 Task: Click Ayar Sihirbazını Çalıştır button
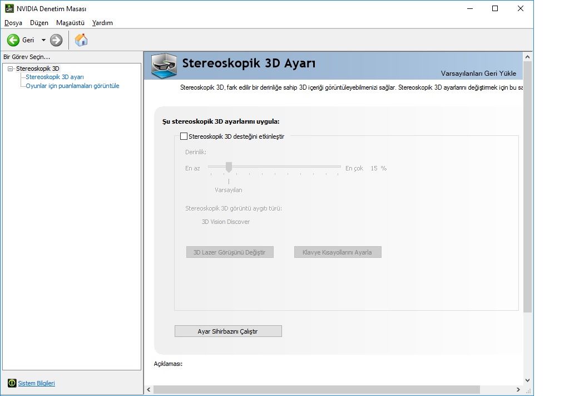(x=228, y=331)
